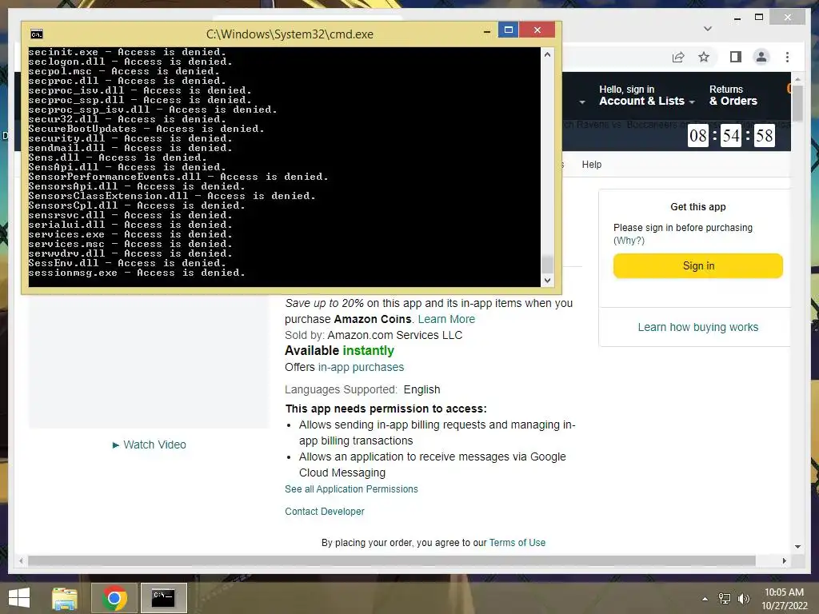Click the sessionmsg.exe output line
The image size is (819, 614).
click(137, 273)
